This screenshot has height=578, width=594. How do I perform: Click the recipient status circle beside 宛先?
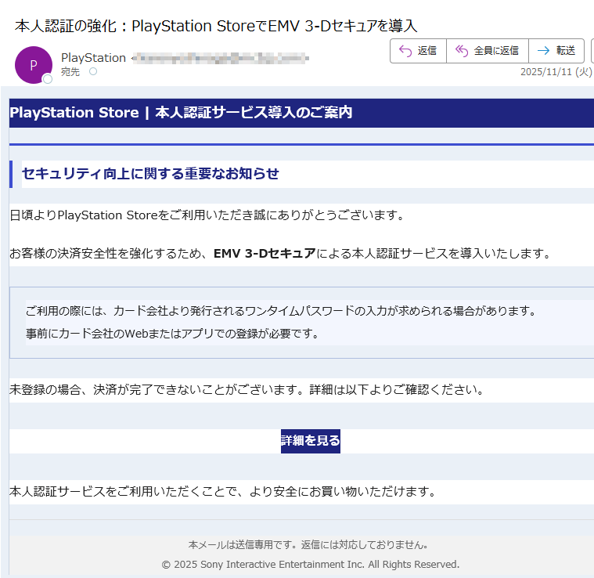point(93,71)
